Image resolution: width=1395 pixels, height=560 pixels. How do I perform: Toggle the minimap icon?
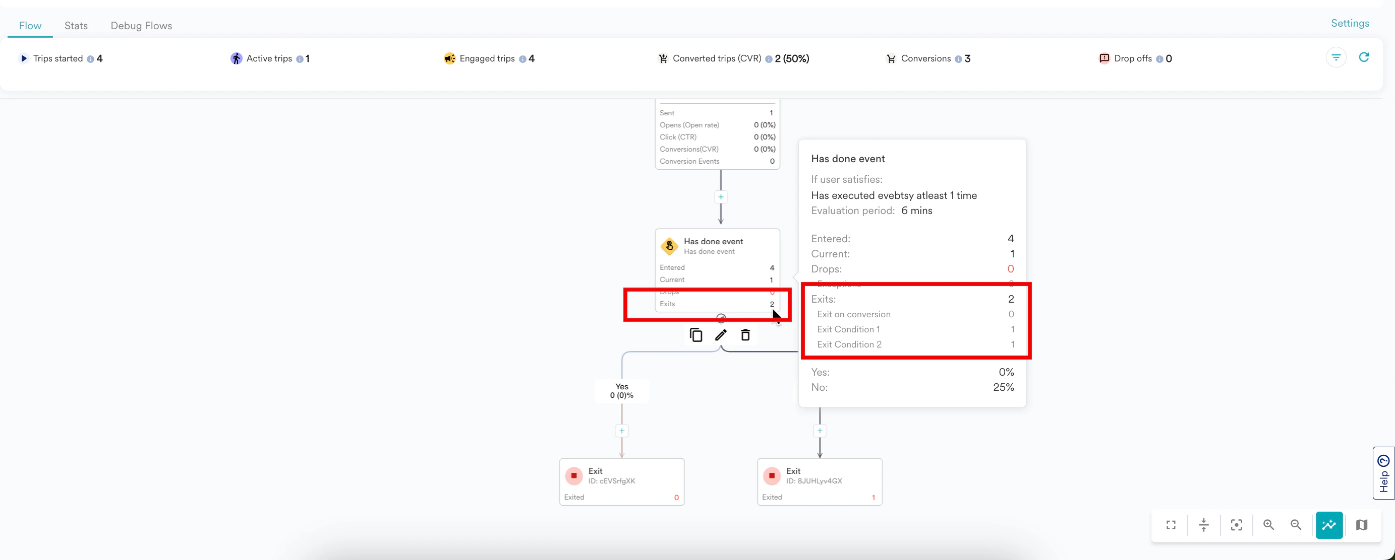(1361, 525)
